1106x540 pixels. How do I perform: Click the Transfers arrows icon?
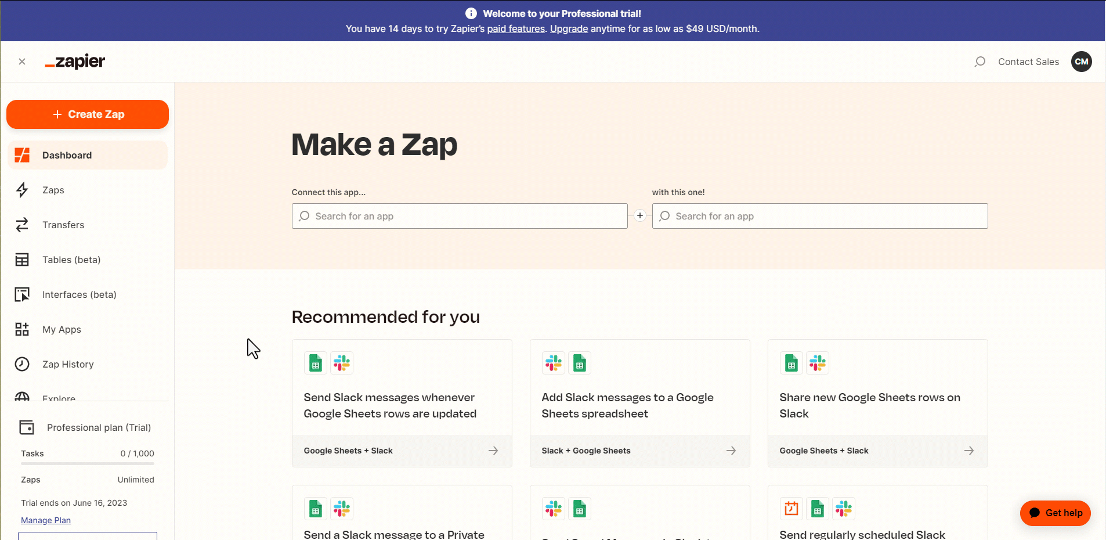pos(22,225)
